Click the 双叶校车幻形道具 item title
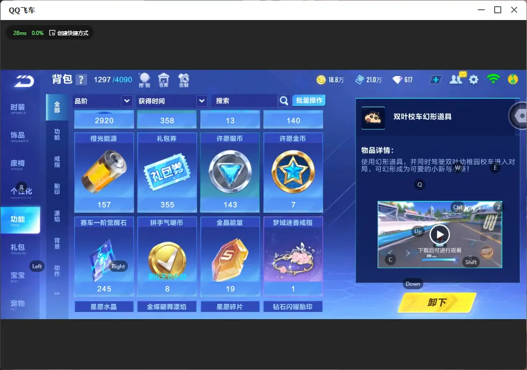 (423, 117)
